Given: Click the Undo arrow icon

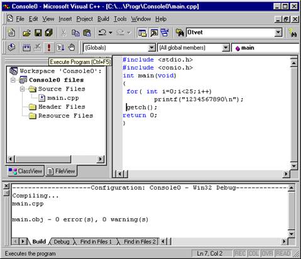Looking at the screenshot, I should (102, 33).
